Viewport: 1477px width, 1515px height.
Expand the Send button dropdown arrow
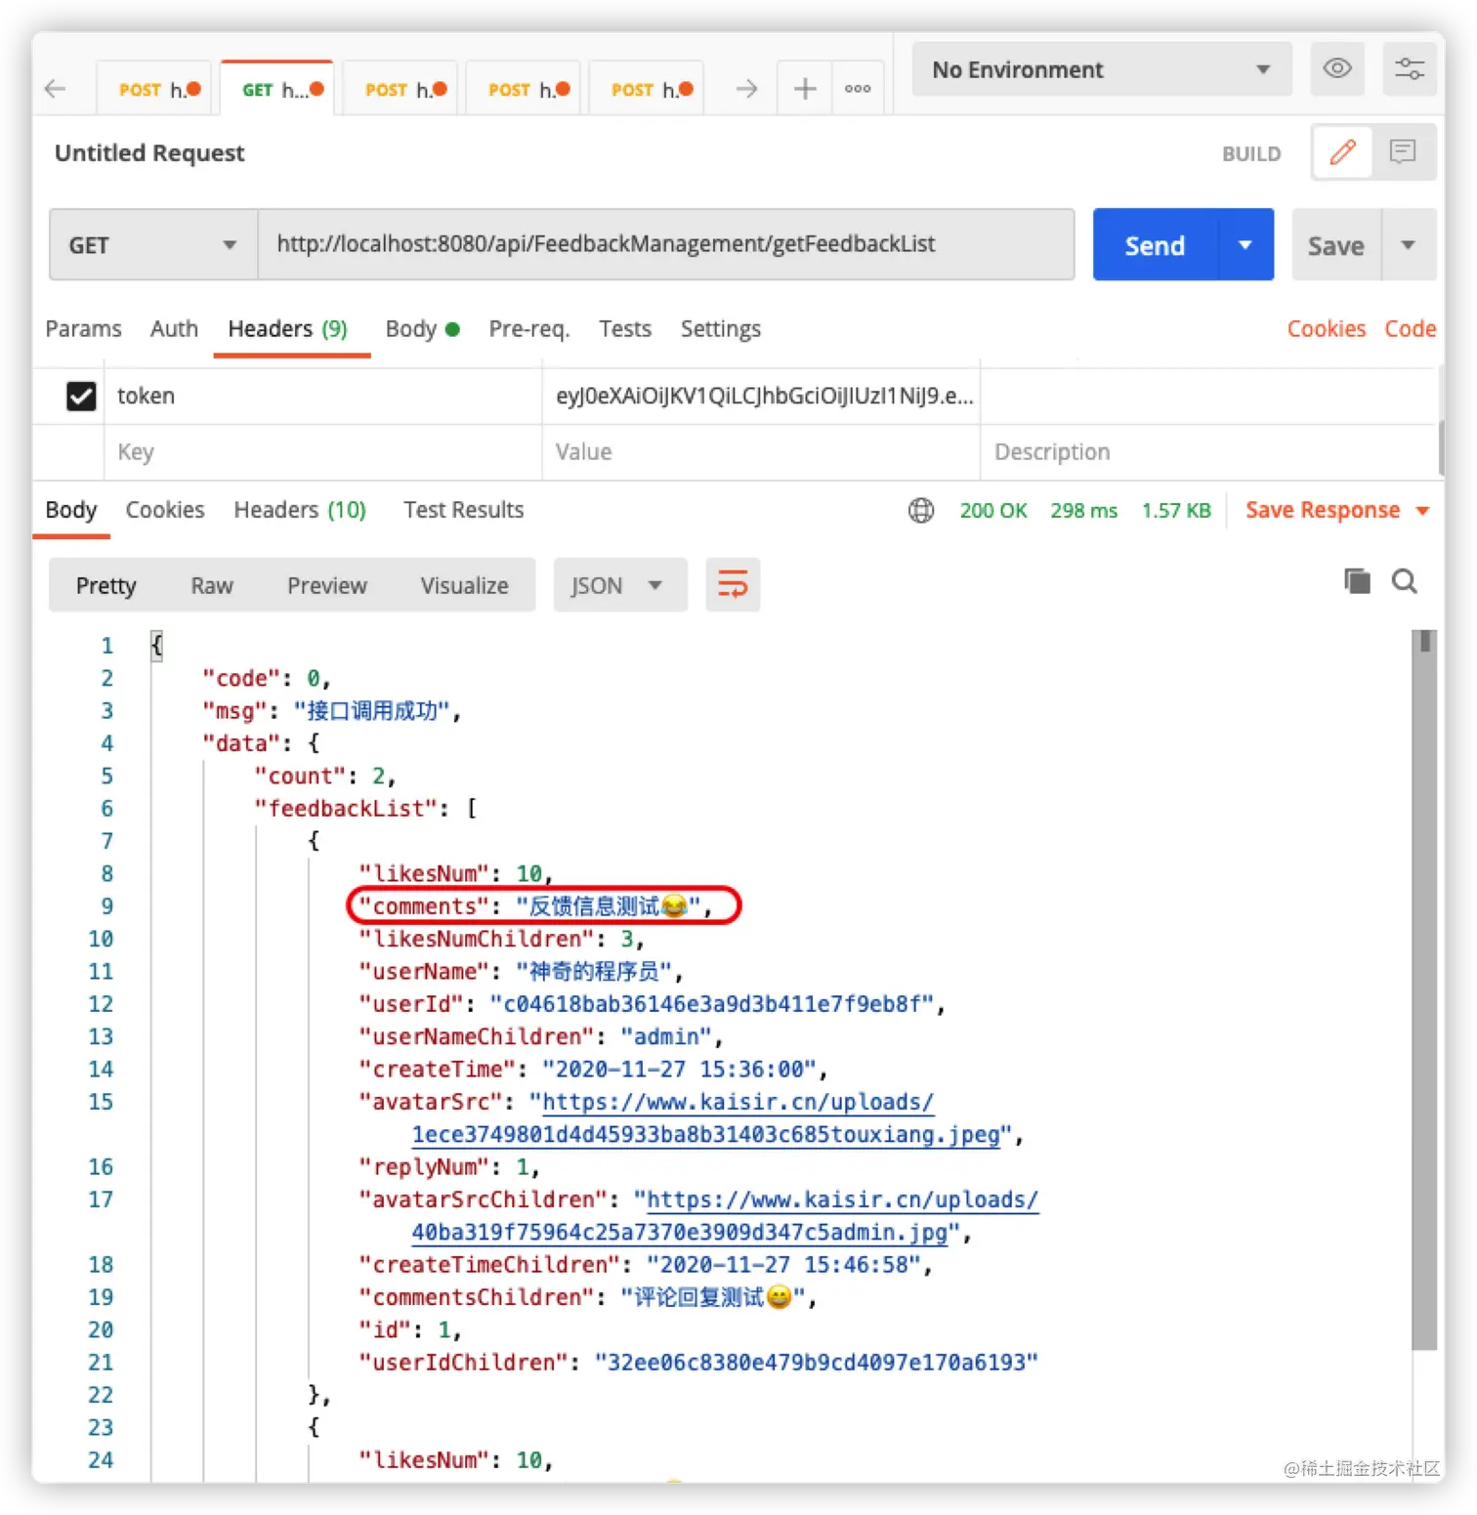click(x=1245, y=245)
